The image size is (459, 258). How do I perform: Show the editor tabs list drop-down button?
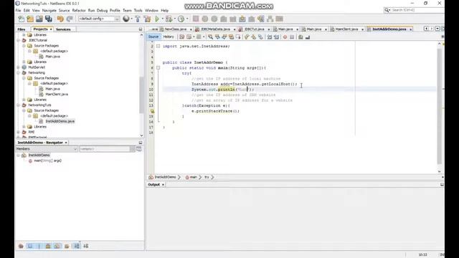point(437,29)
